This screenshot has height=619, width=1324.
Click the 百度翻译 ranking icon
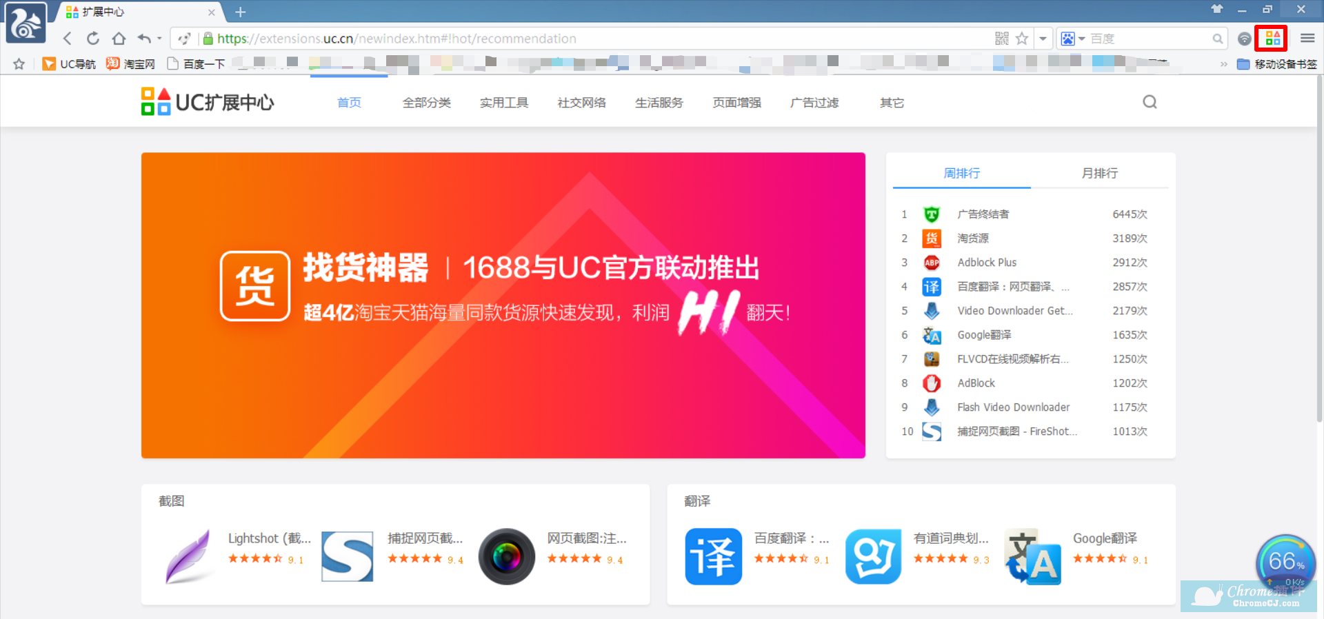(932, 287)
